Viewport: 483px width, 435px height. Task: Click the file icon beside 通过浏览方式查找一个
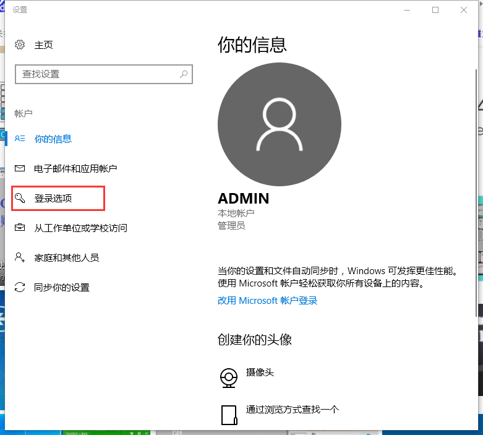(229, 414)
